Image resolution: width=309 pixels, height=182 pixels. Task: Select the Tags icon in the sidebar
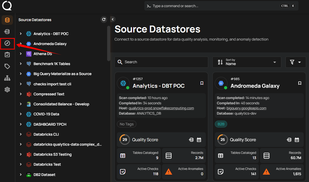tap(7, 66)
